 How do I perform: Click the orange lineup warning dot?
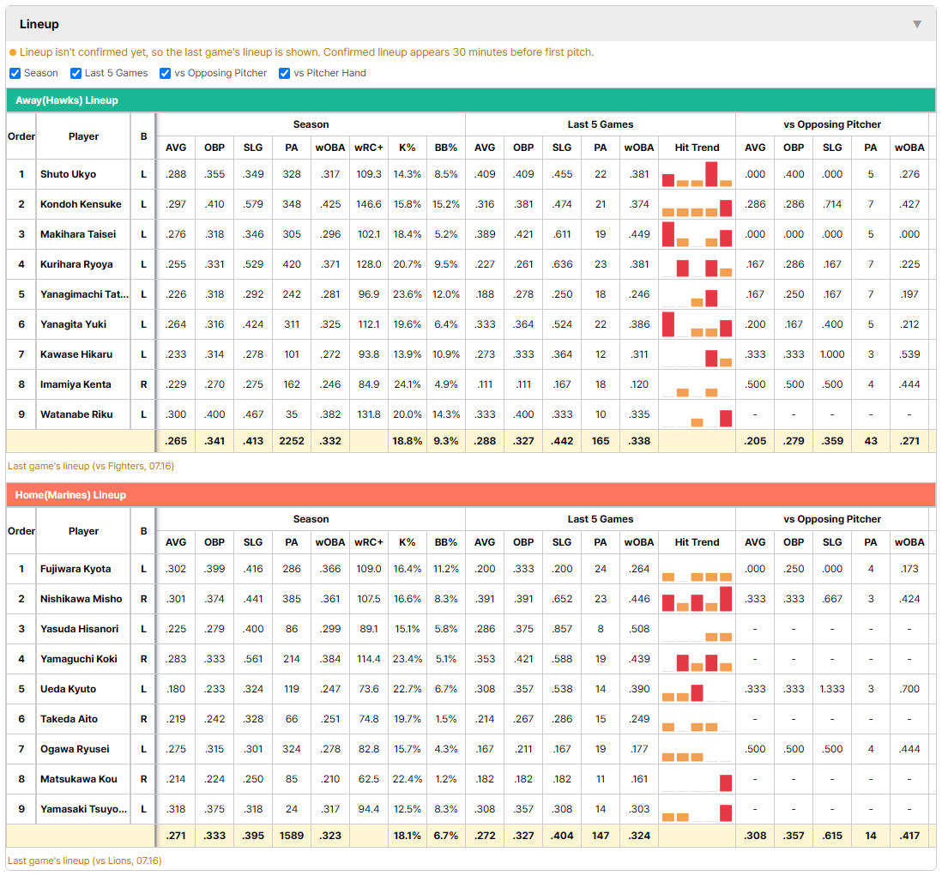[x=13, y=53]
